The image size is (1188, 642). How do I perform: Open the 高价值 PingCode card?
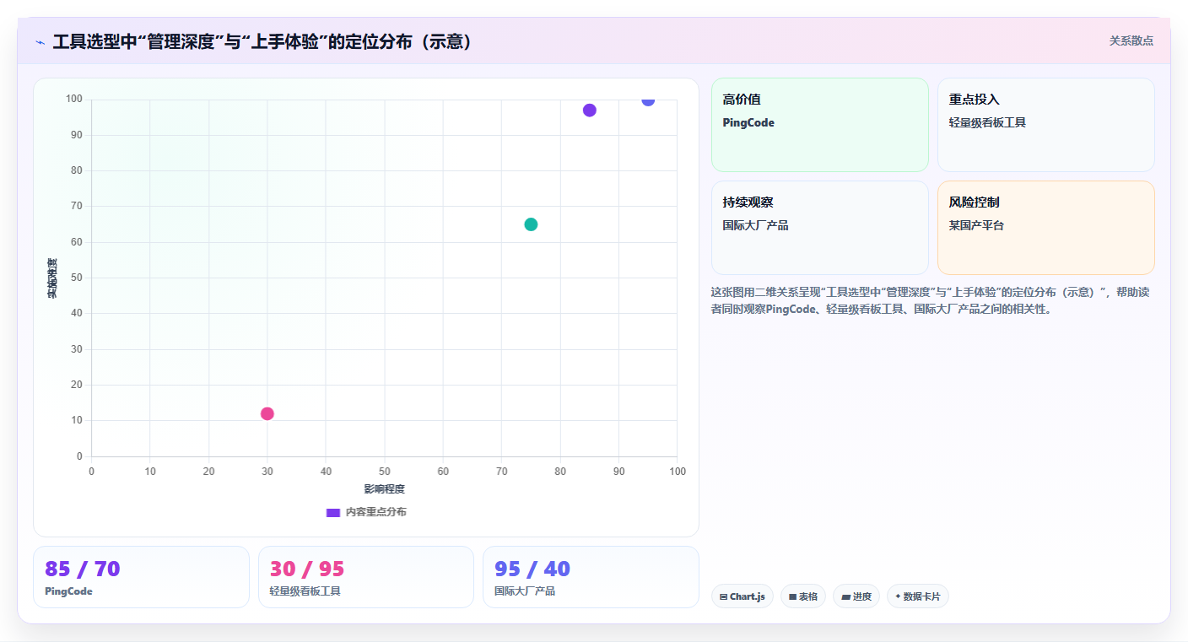coord(820,125)
